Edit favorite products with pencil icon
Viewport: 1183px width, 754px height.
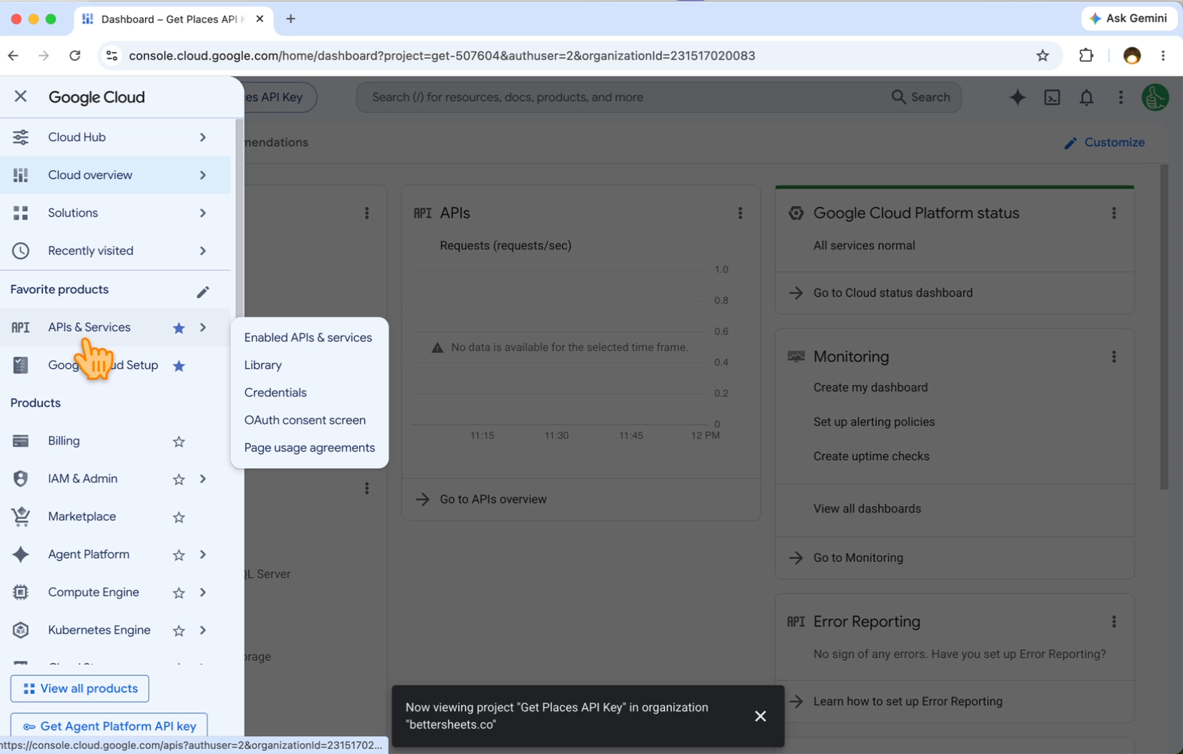point(203,292)
